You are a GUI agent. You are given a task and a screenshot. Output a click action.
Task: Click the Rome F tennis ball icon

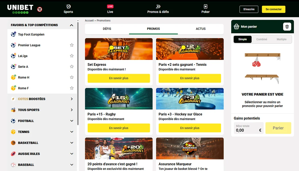coord(13,88)
